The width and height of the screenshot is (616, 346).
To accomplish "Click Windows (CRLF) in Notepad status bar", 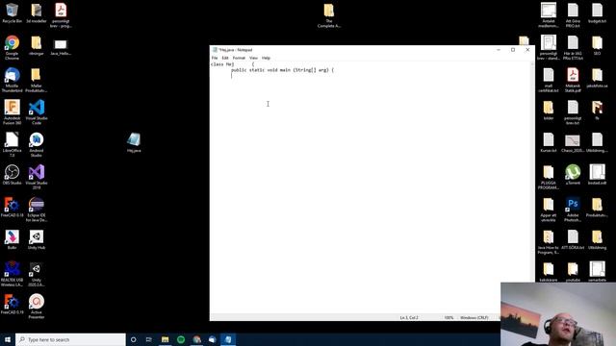I will tap(475, 317).
